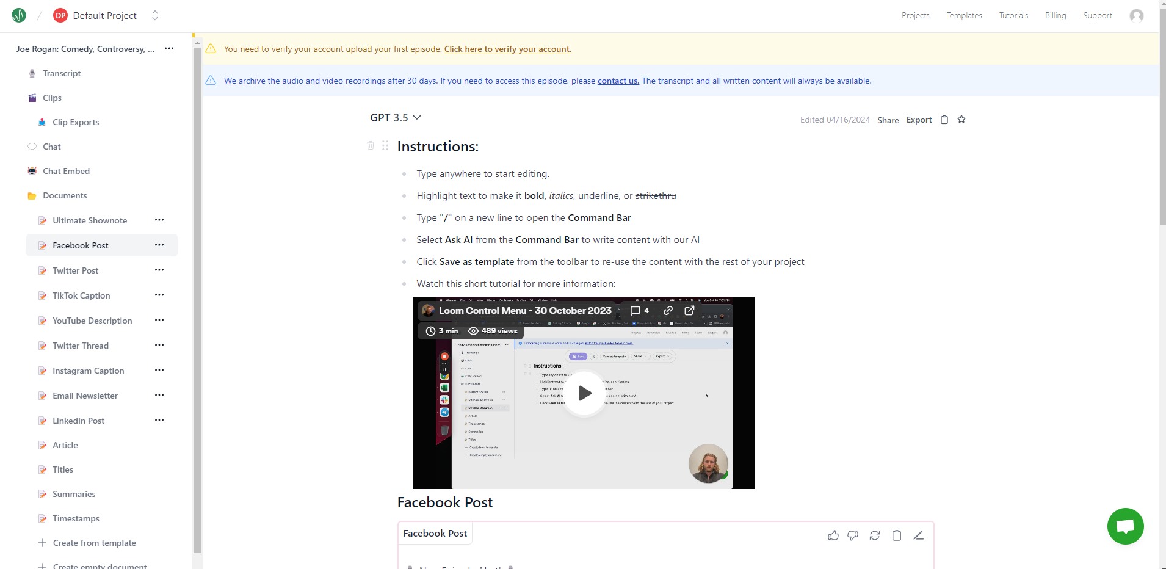
Task: Open the YouTube Description document
Action: (x=92, y=321)
